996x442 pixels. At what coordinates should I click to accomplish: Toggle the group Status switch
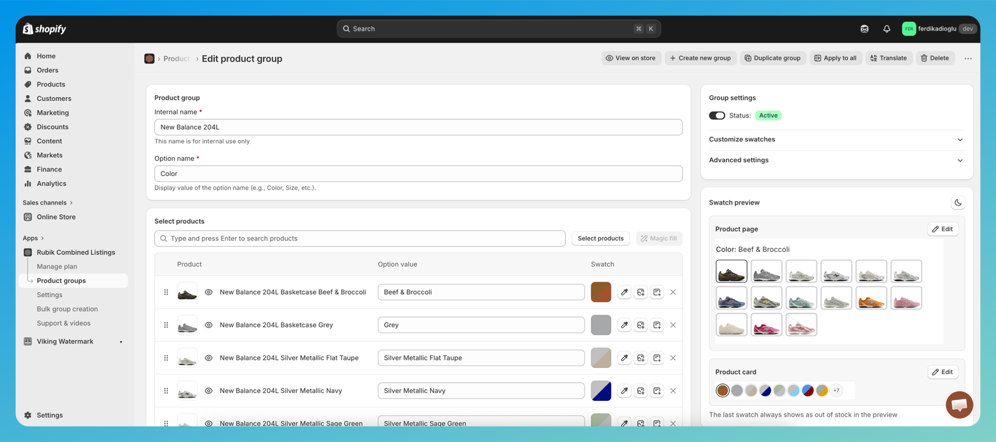[x=717, y=116]
